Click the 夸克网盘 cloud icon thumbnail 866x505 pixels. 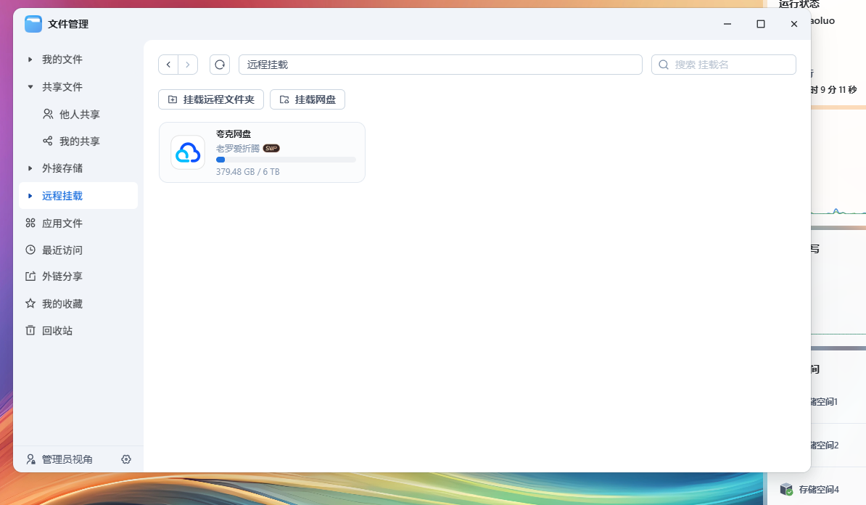point(188,152)
